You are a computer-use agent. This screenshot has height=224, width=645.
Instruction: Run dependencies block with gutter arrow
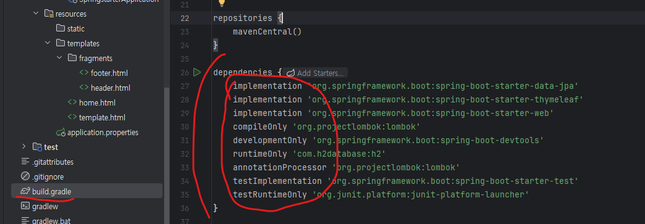(196, 72)
